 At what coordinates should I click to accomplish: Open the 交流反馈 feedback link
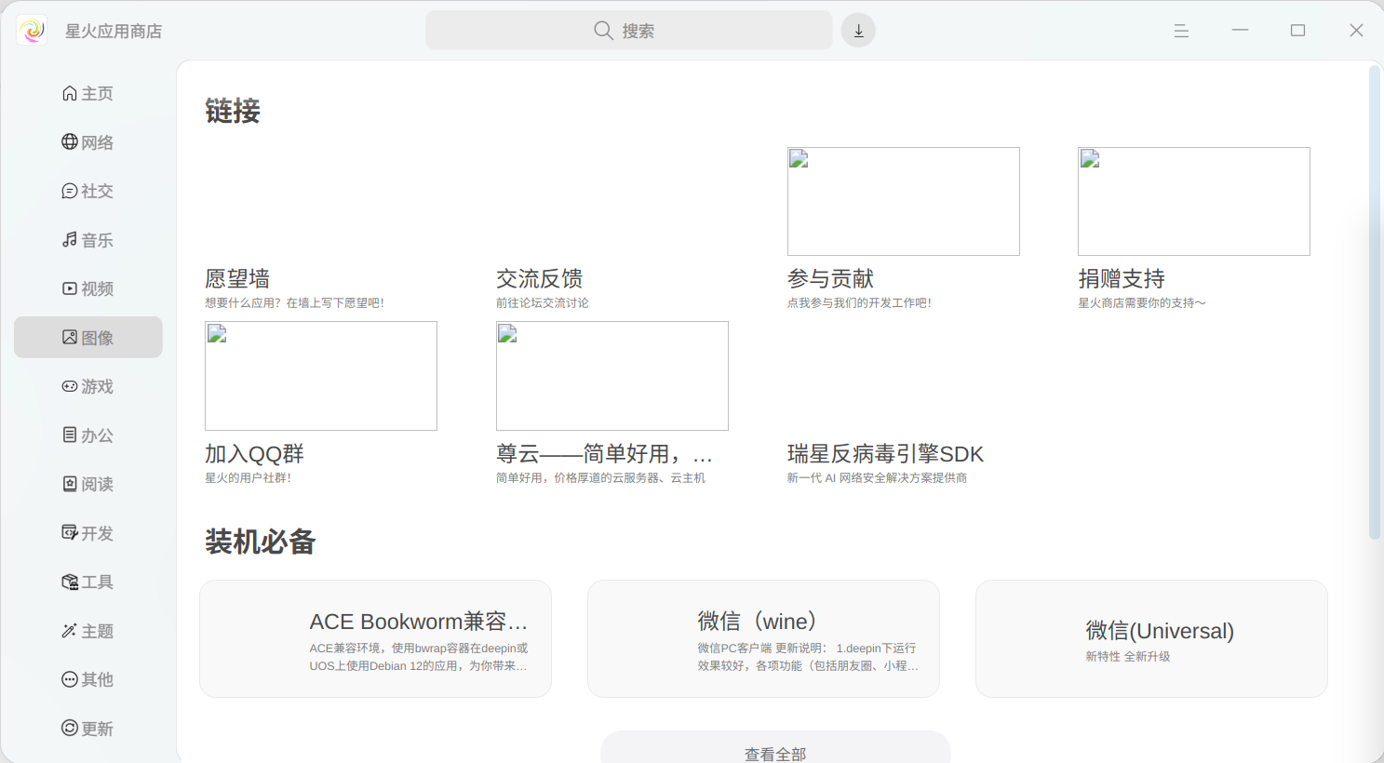point(540,278)
